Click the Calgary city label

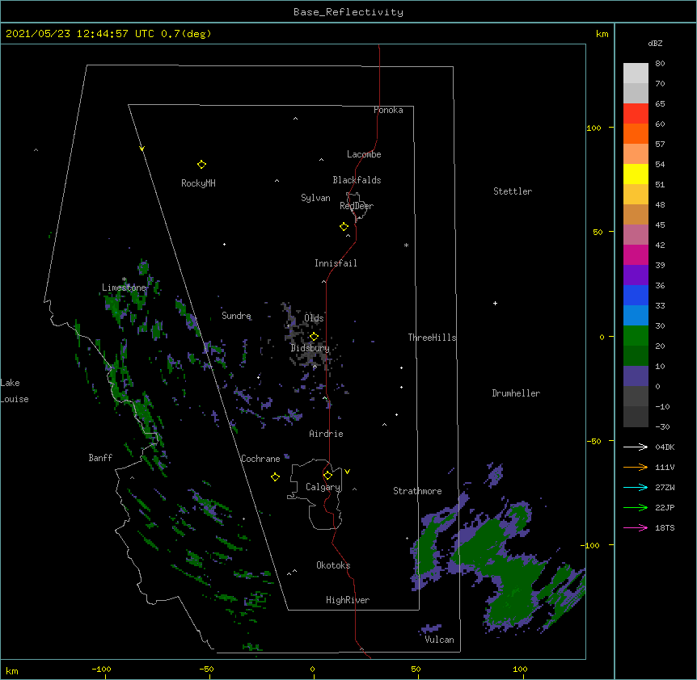pos(323,487)
